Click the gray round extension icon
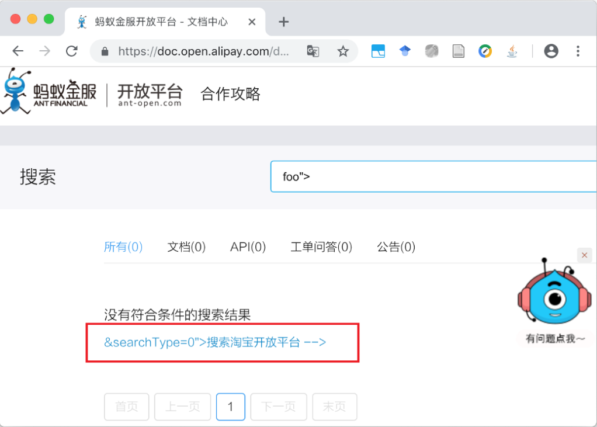 pos(432,51)
